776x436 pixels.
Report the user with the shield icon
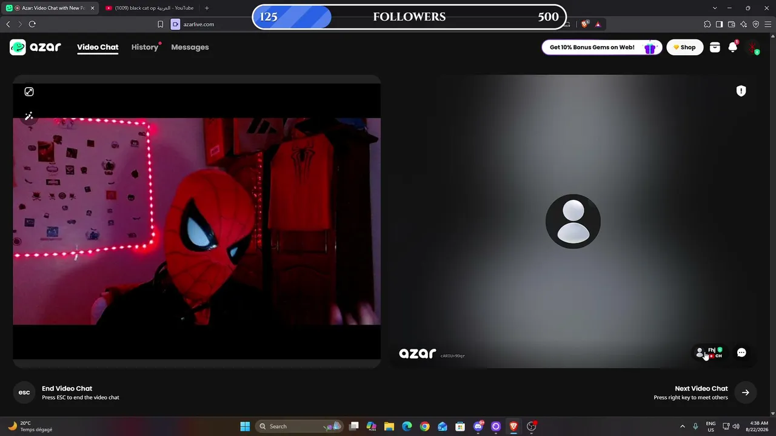tap(741, 91)
